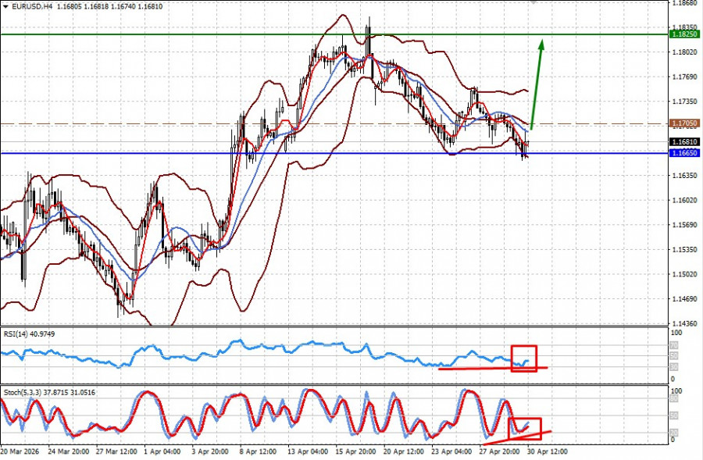Click the 1.18350 price axis value
This screenshot has width=703, height=460.
coord(685,27)
